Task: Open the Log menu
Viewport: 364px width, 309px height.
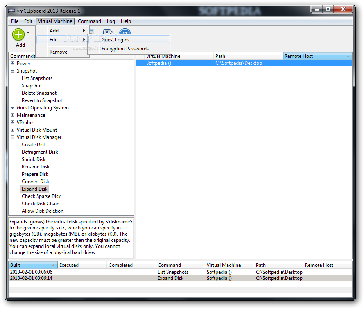Action: click(111, 21)
